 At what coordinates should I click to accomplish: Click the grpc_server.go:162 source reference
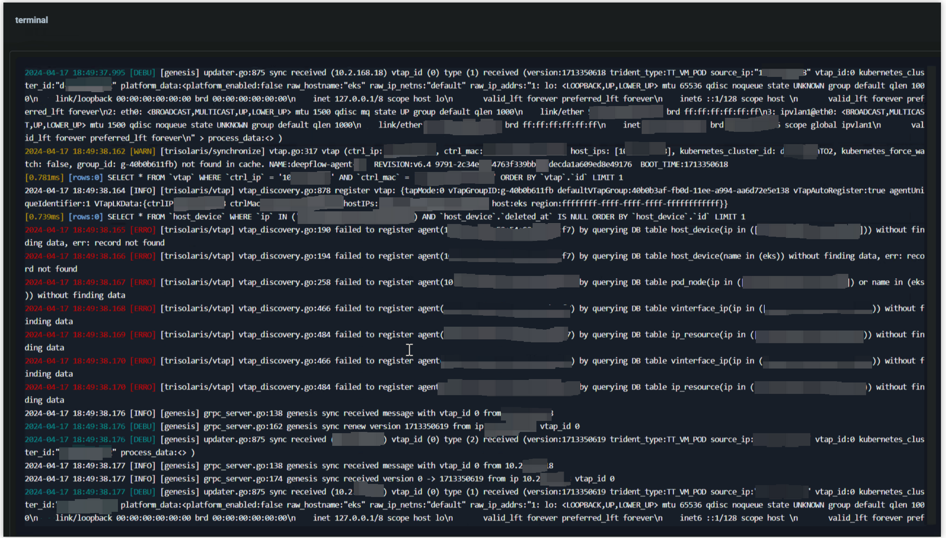(x=243, y=426)
